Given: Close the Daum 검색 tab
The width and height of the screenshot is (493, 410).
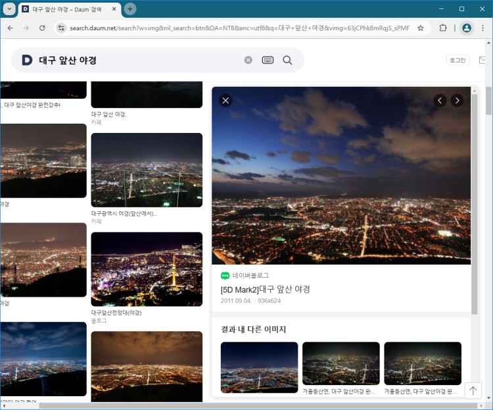Looking at the screenshot, I should click(x=114, y=9).
